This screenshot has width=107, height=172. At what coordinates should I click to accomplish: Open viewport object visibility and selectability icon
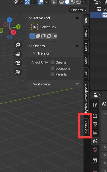click(16, 2)
